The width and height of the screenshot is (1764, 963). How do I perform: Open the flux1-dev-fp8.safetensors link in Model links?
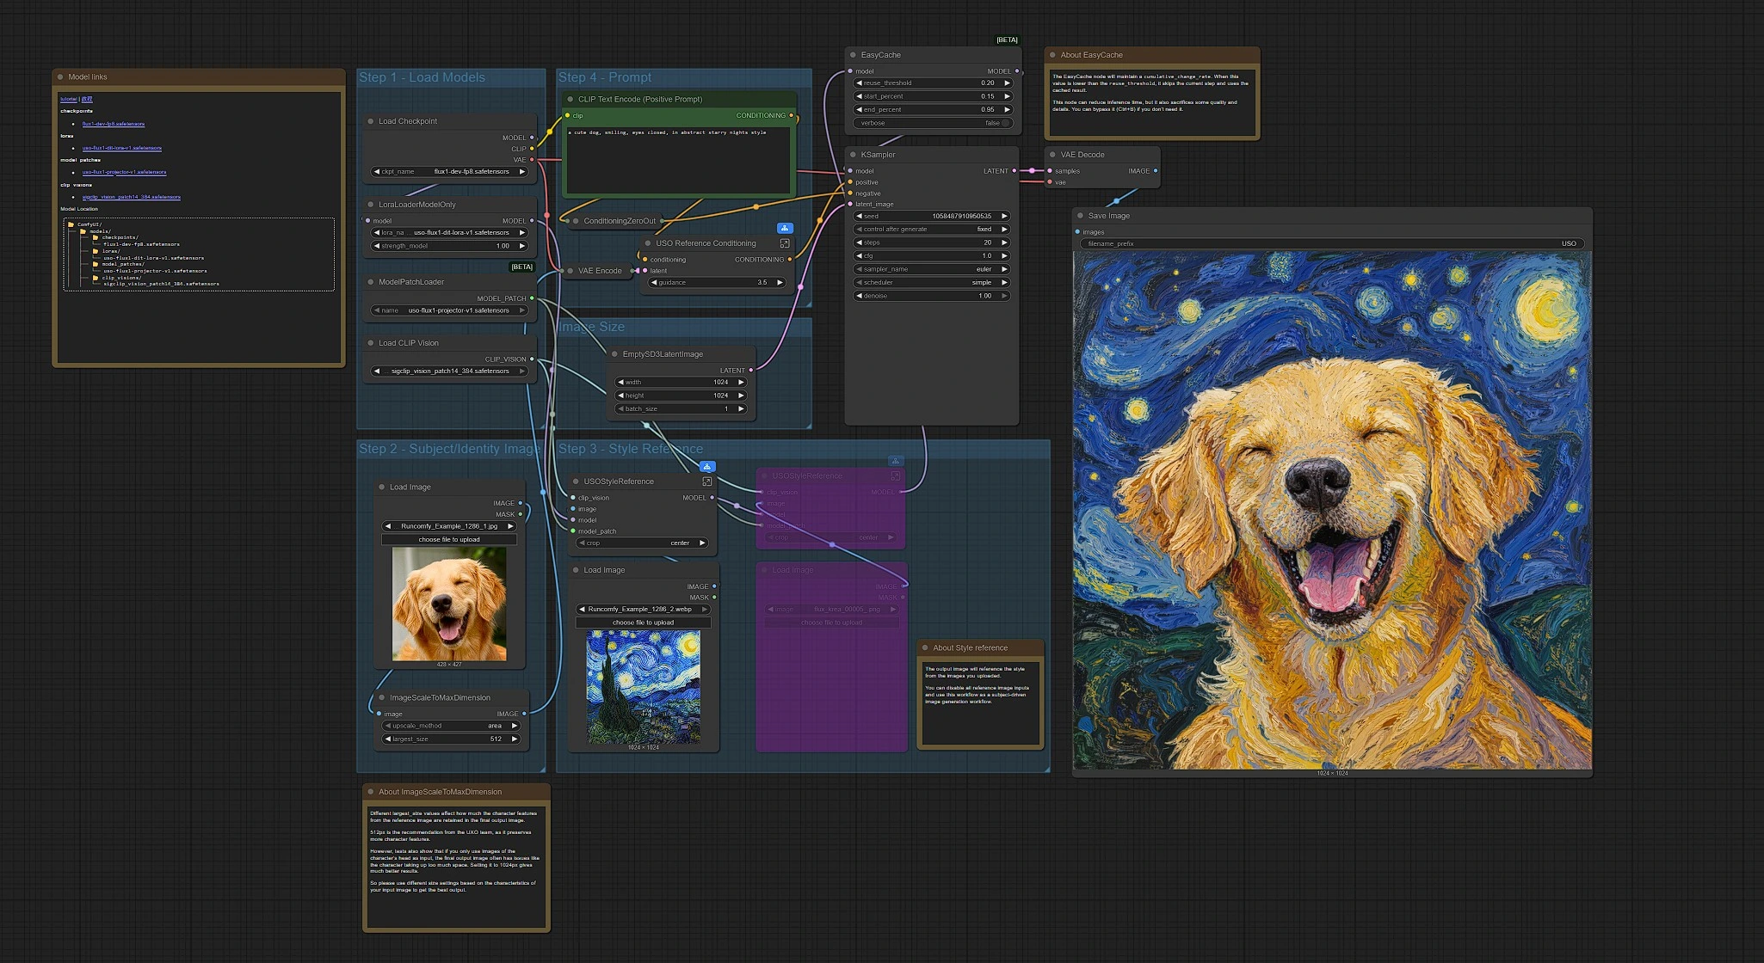point(114,124)
